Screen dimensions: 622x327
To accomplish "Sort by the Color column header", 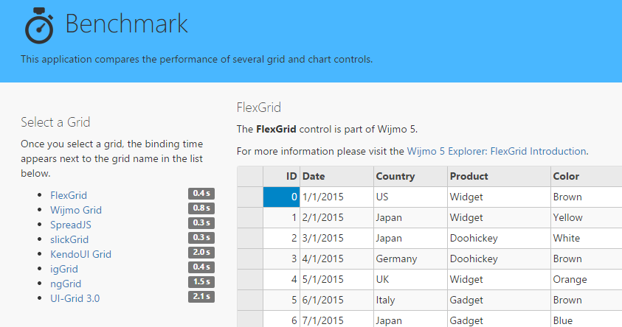I will pyautogui.click(x=587, y=176).
